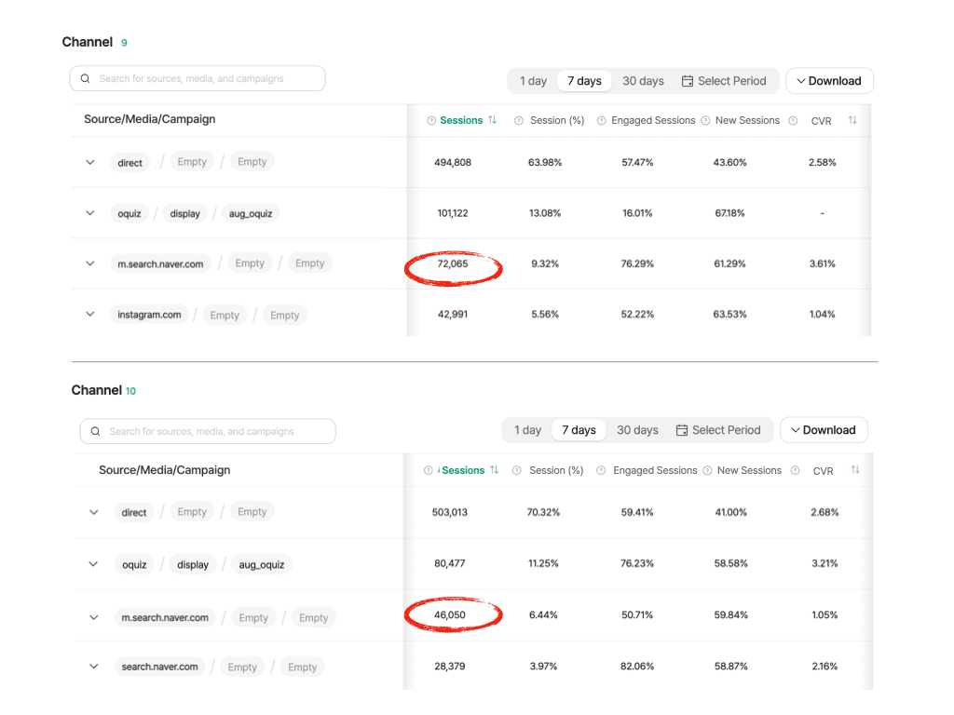Screen dimensions: 954x715
Task: Open Select Period in Channel 10
Action: [720, 430]
